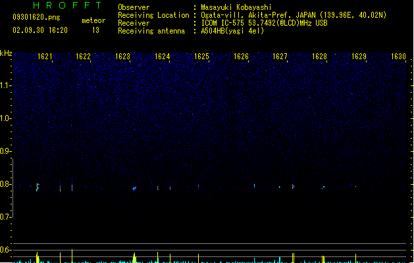The image size is (414, 263).
Task: Click the spectrogram echo just after 1623
Action: pyautogui.click(x=134, y=188)
